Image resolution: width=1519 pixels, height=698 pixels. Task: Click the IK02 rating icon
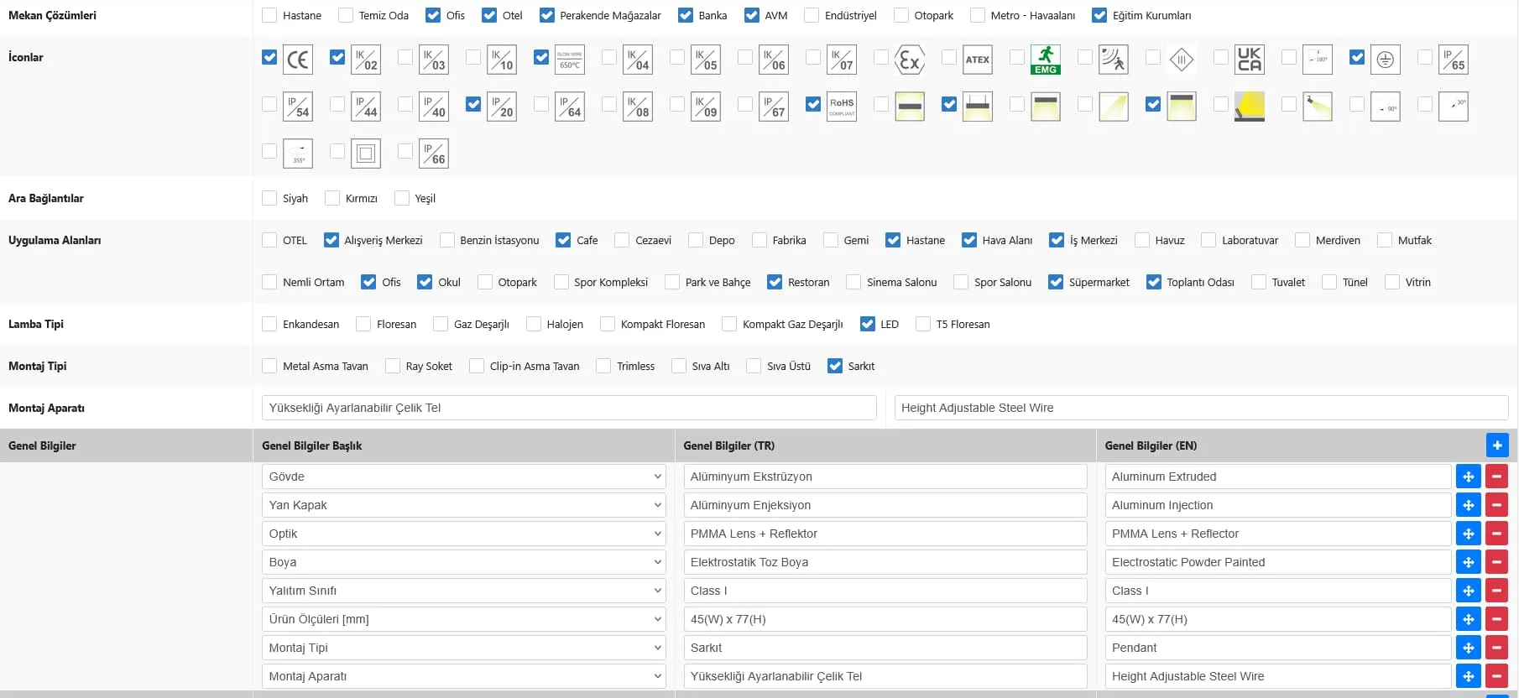click(x=366, y=60)
